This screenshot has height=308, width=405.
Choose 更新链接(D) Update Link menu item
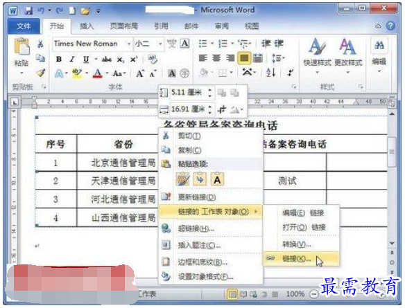click(211, 197)
